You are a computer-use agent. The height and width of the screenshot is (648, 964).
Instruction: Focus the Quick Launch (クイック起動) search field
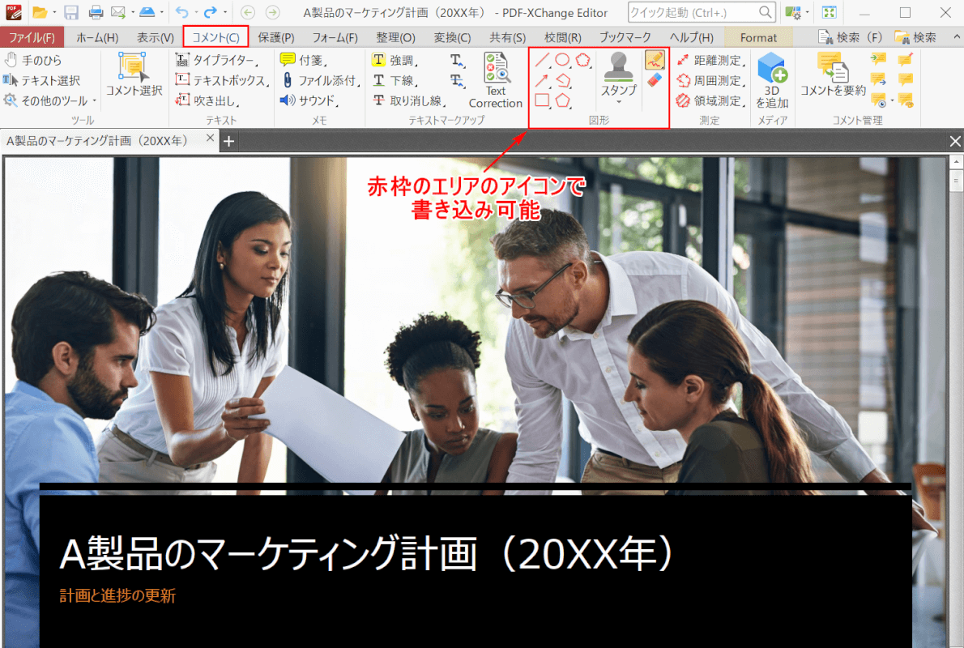click(701, 12)
